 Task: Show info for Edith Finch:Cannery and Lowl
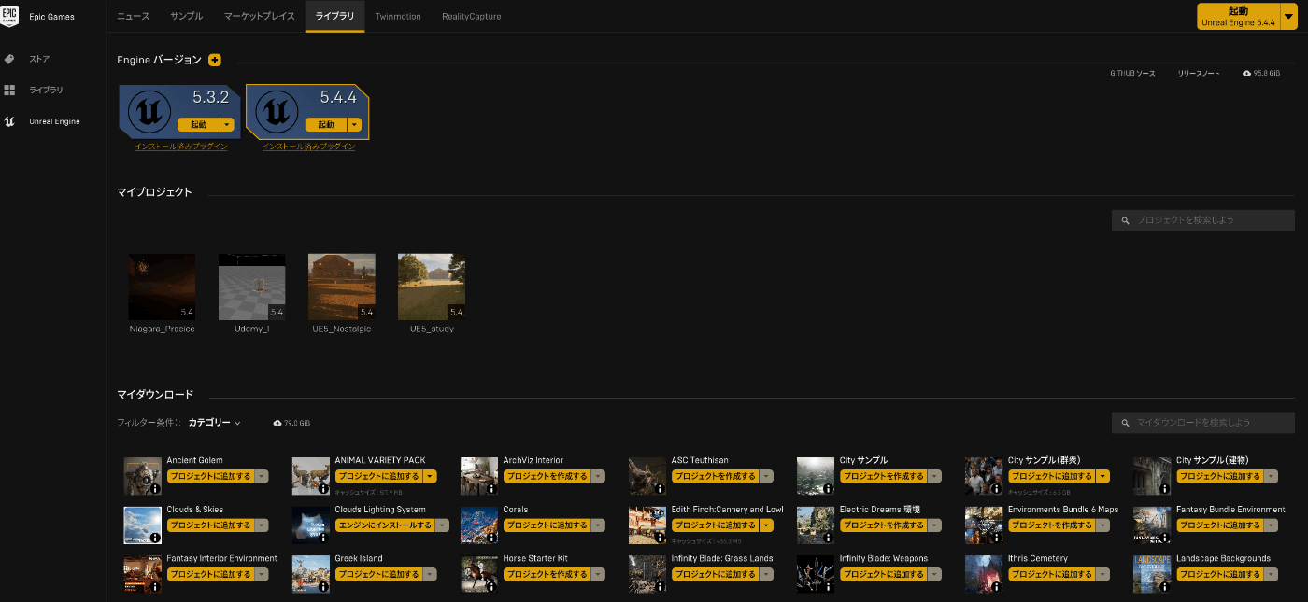point(660,538)
